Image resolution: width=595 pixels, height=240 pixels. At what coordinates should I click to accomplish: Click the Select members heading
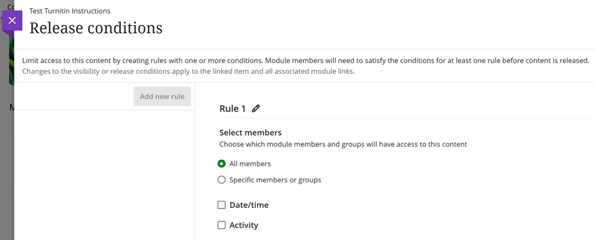tap(250, 132)
